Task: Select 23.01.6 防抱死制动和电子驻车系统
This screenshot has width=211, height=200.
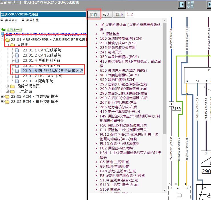Action: click(x=53, y=71)
